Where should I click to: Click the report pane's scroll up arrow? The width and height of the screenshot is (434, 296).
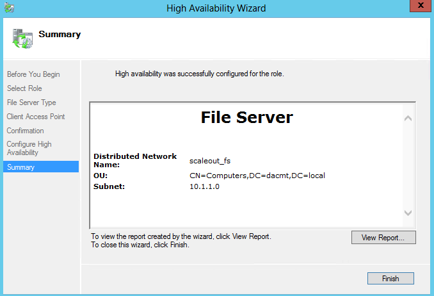(x=408, y=119)
